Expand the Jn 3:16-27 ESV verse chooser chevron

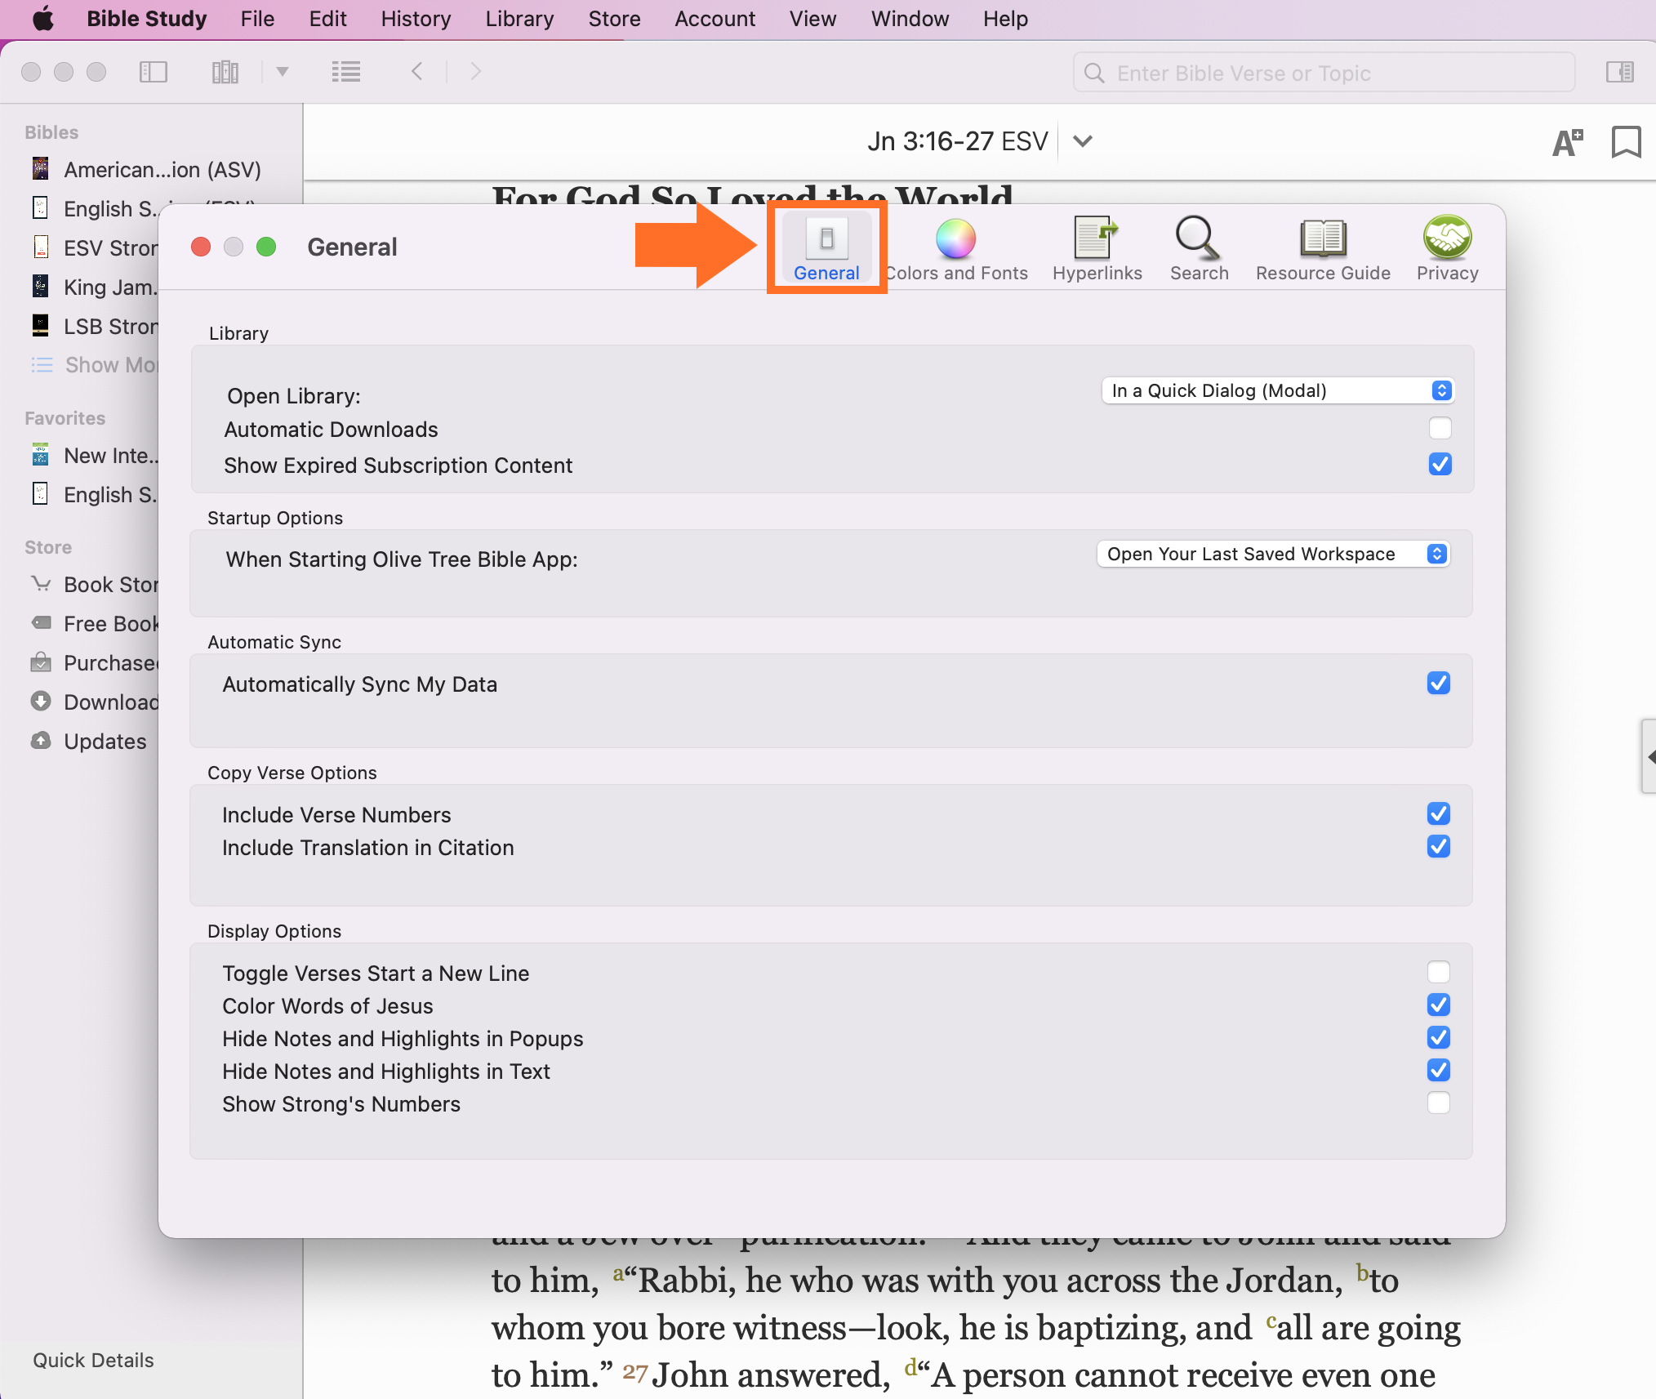1083,141
